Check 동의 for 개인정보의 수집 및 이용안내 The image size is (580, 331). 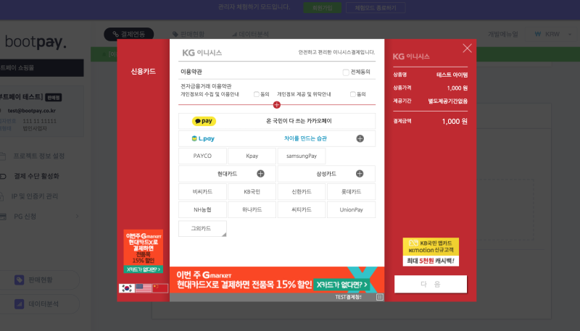pos(257,94)
